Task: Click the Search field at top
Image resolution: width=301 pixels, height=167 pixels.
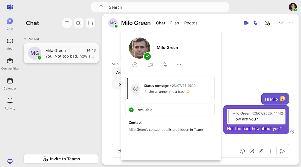Action: pyautogui.click(x=160, y=7)
